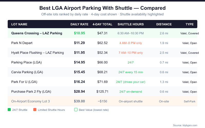
Task: Click the LOT NAME column header
Action: [19, 24]
